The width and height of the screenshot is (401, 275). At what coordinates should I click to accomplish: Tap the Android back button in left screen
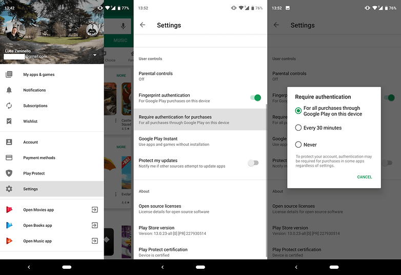point(29,267)
